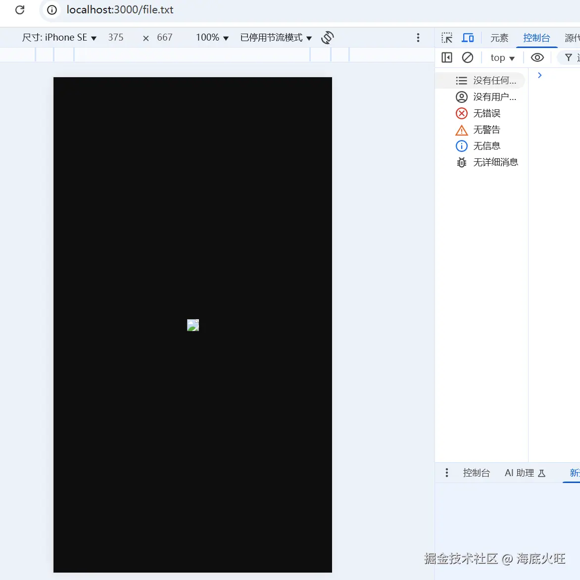Viewport: 580px width, 580px height.
Task: Toggle the console sidebar panel
Action: (x=447, y=58)
